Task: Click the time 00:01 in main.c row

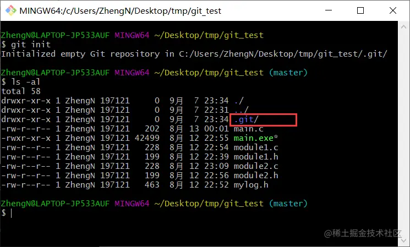Action: coord(216,129)
